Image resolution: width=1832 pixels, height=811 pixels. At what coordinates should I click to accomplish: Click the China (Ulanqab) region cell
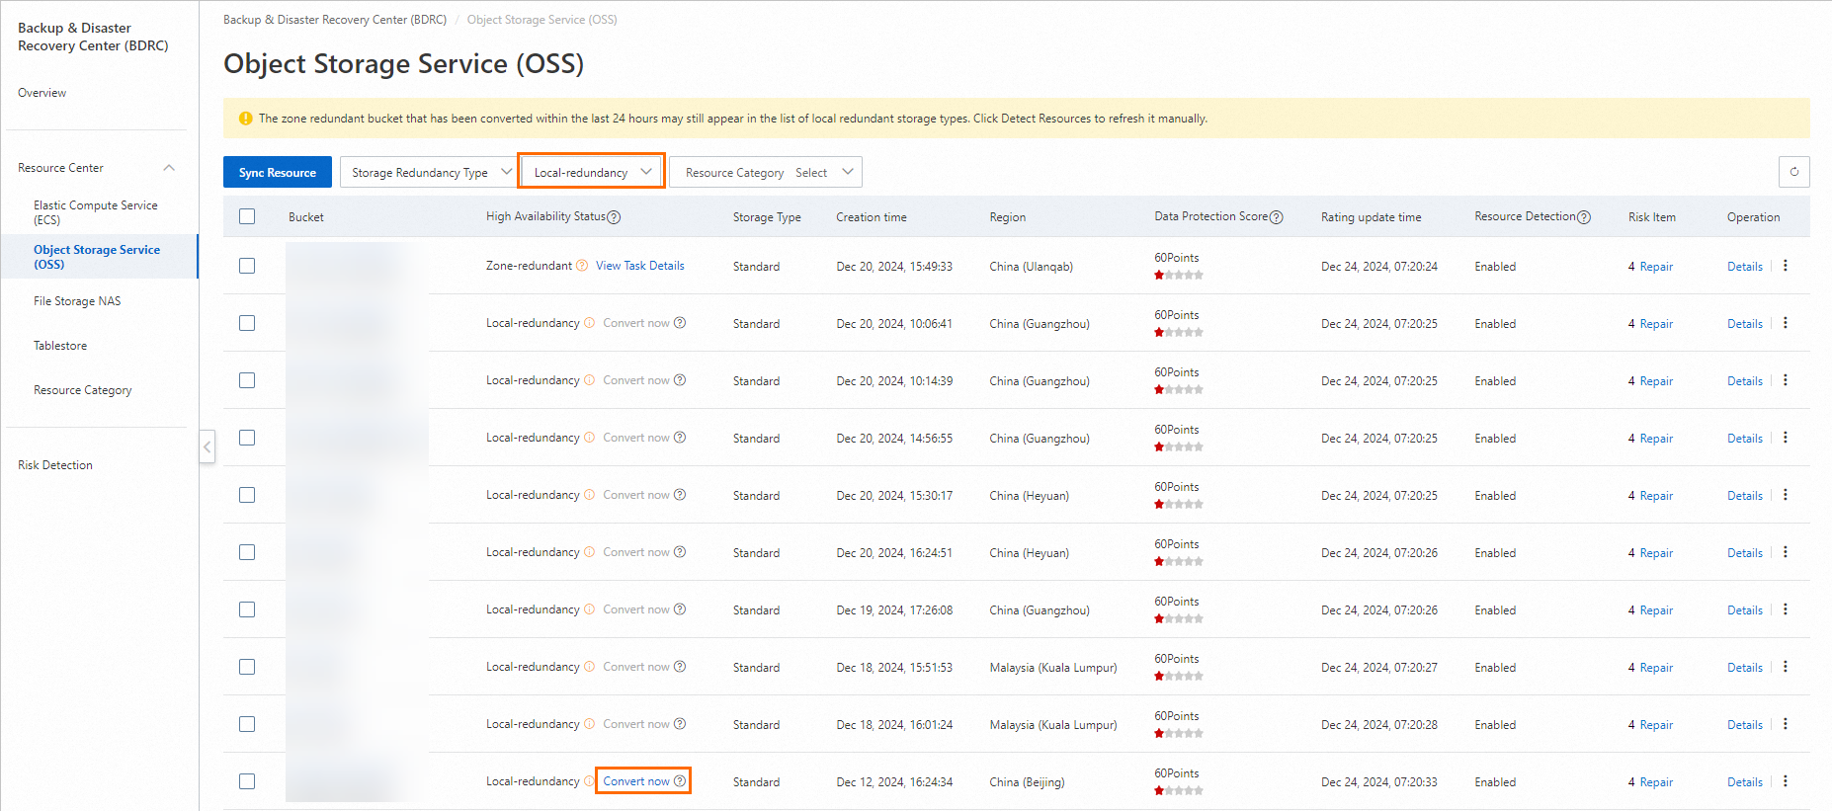coord(1032,267)
